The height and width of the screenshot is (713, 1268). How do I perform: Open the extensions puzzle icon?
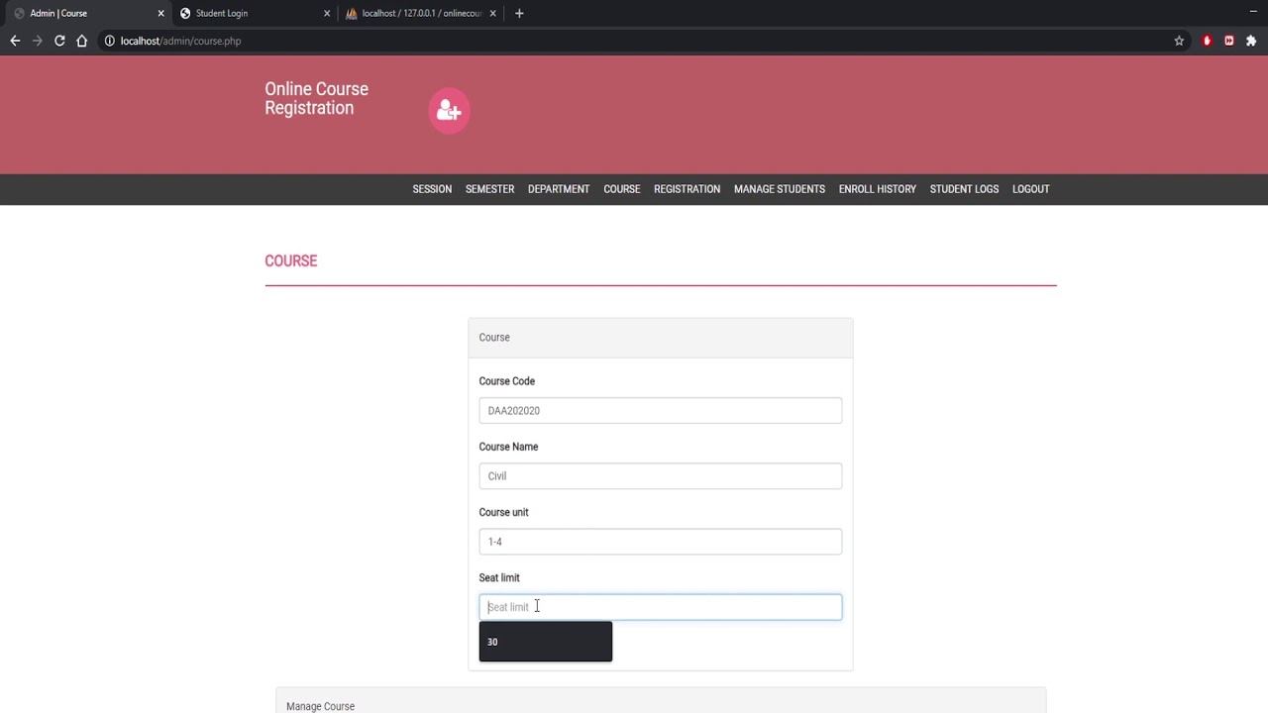[1251, 41]
